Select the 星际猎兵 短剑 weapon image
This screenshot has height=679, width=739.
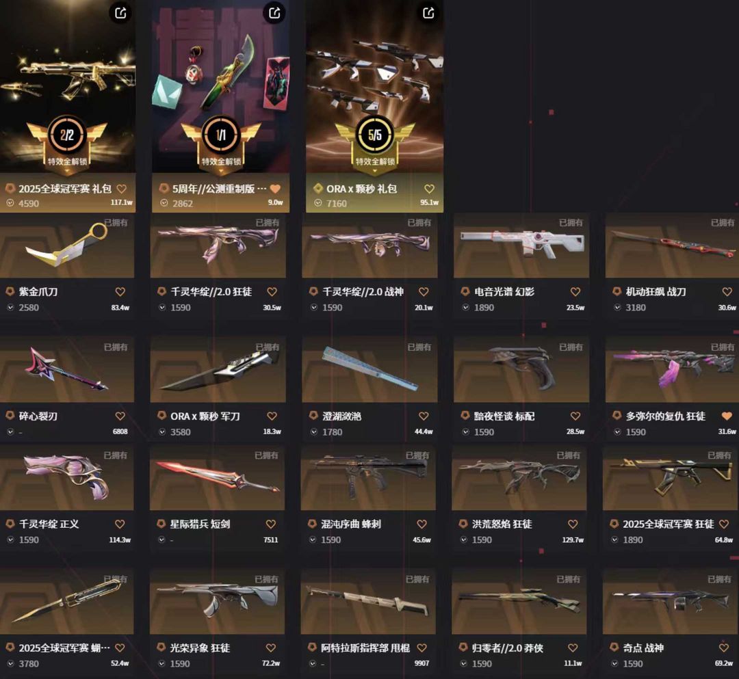click(218, 478)
